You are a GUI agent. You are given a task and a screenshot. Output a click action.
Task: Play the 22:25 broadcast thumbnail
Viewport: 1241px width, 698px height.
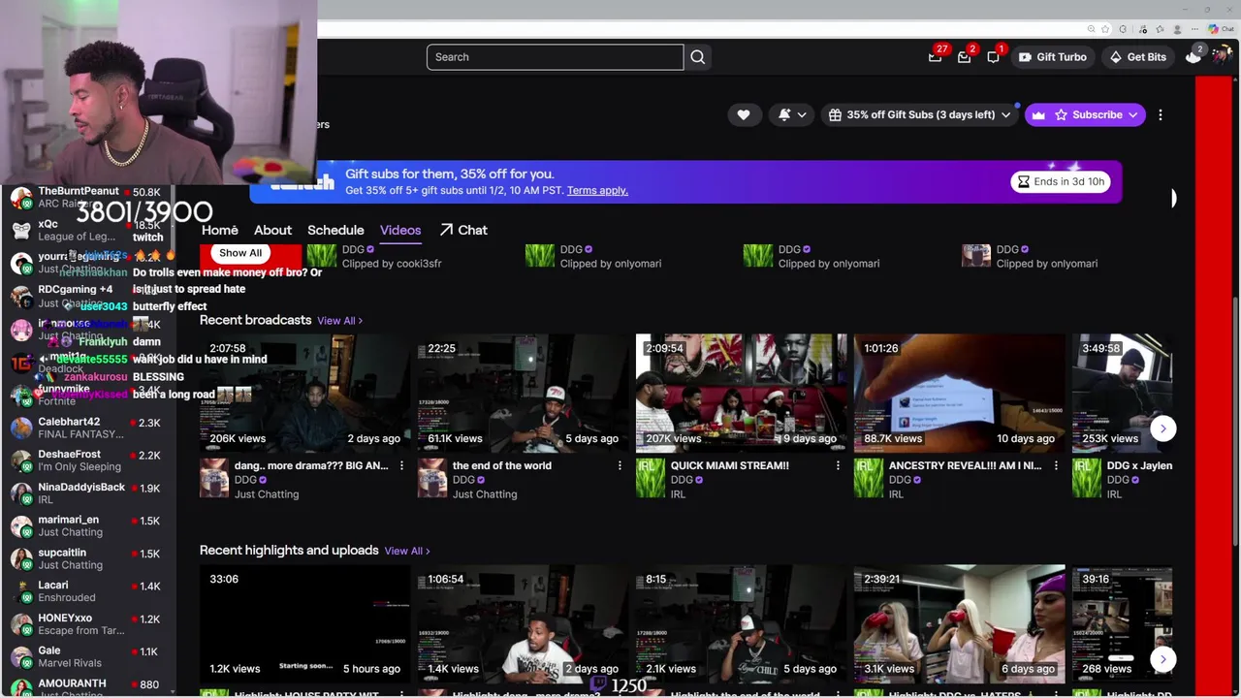524,394
